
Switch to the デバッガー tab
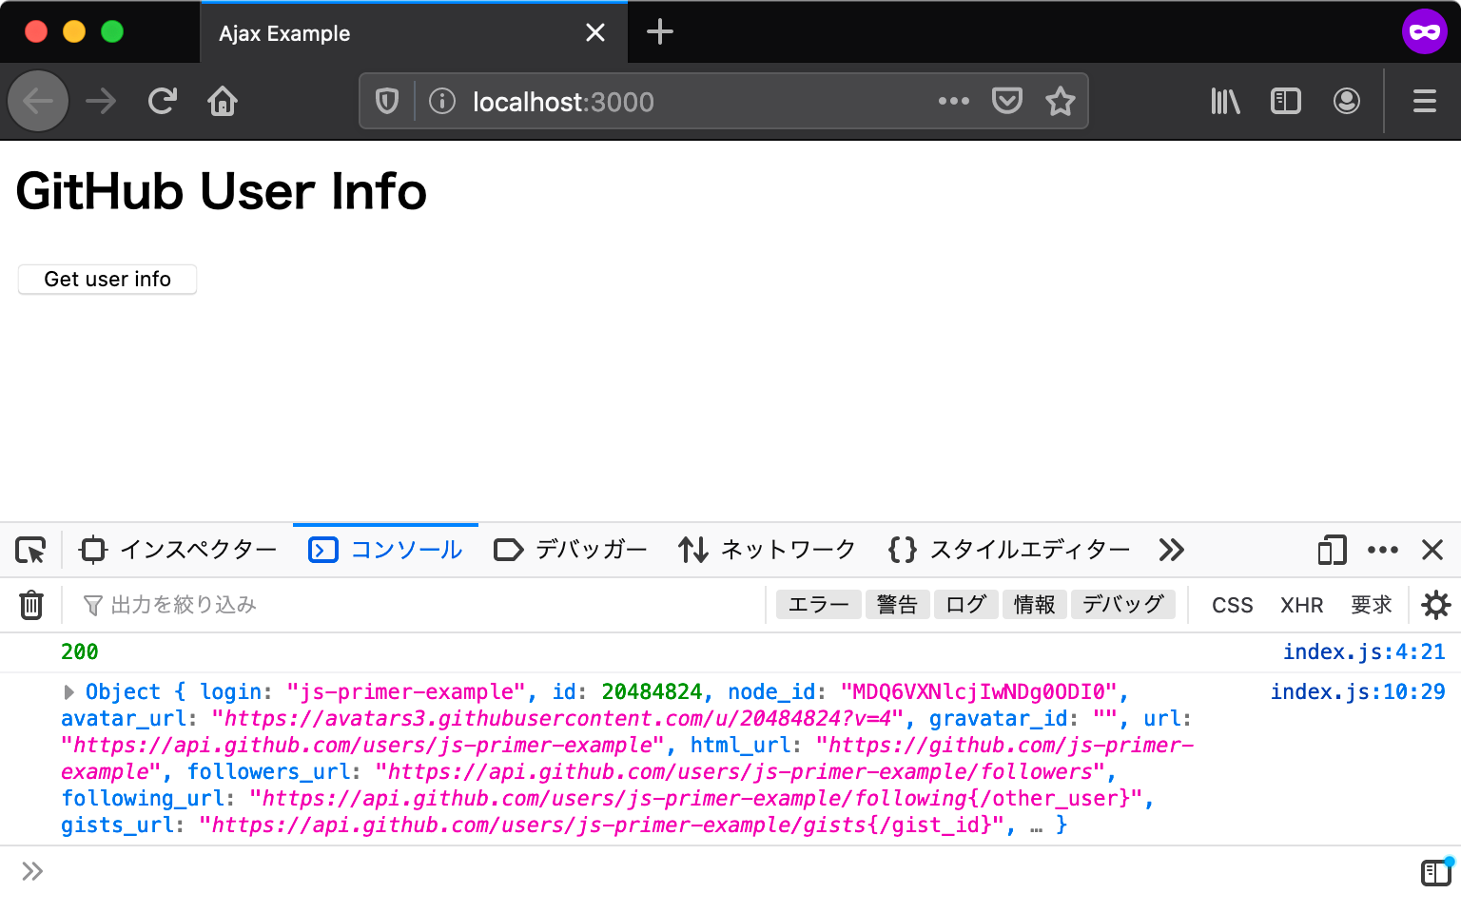point(591,550)
